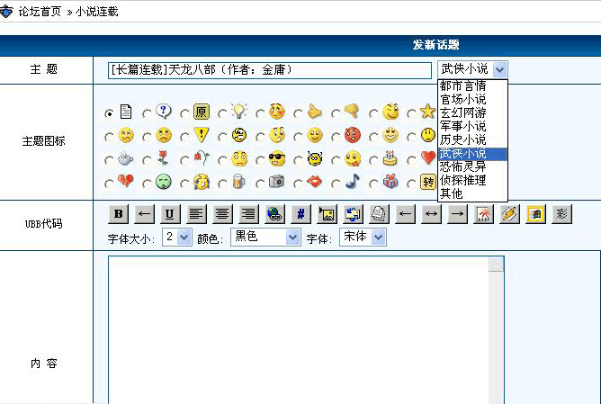Choose the broken heart icon radio button

109,184
